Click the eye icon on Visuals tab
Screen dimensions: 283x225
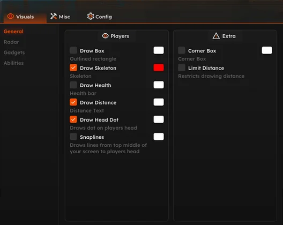click(x=11, y=17)
